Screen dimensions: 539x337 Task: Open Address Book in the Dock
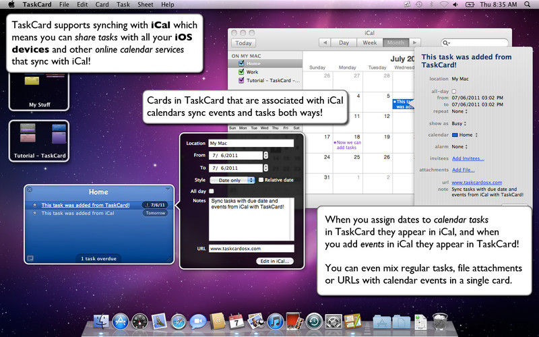pyautogui.click(x=217, y=321)
